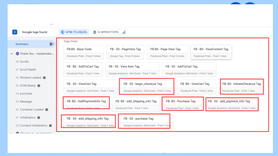The width and height of the screenshot is (278, 156).
Task: Click the API icon beside Consent Initialization
Action: tap(50, 126)
